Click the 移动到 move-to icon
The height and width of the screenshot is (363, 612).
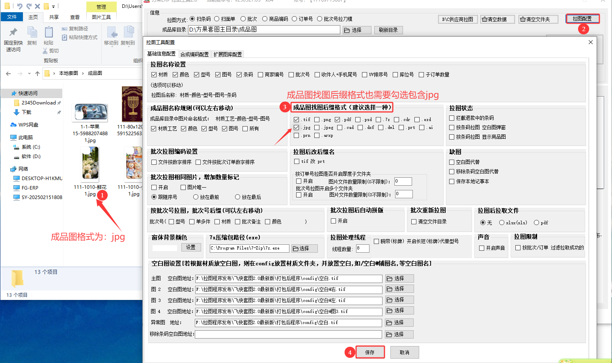click(x=111, y=32)
